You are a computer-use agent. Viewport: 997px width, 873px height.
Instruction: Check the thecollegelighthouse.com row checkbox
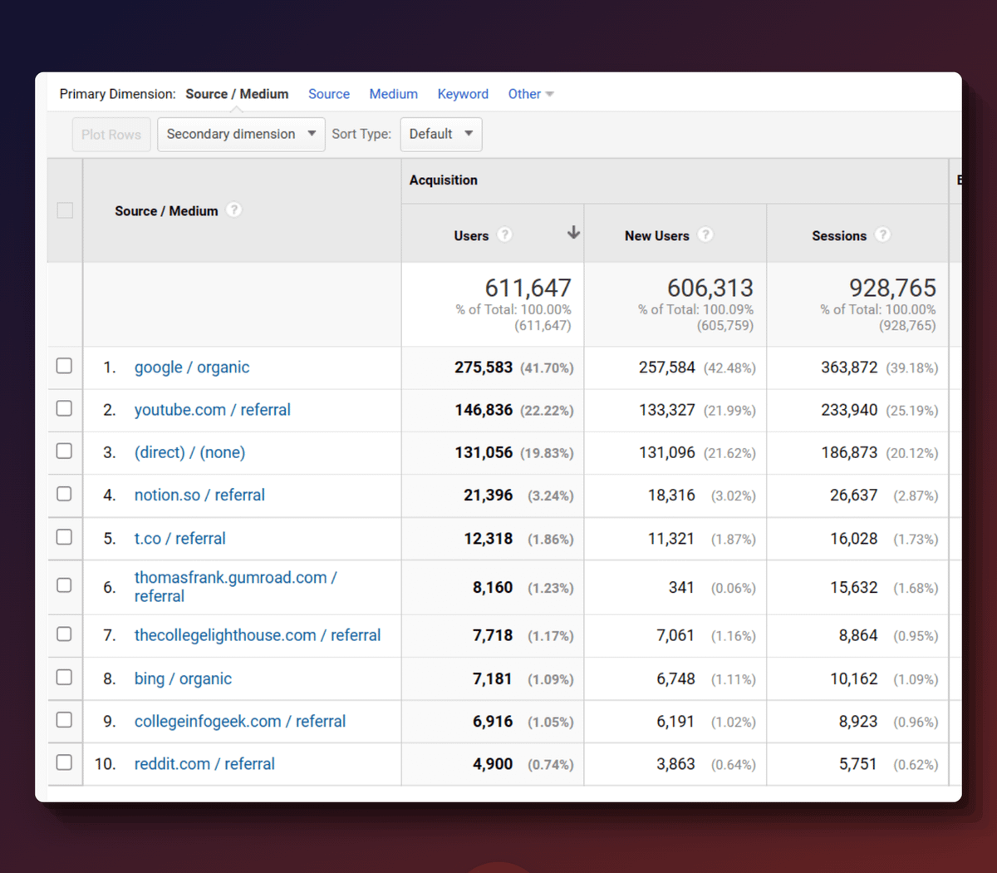click(x=64, y=634)
